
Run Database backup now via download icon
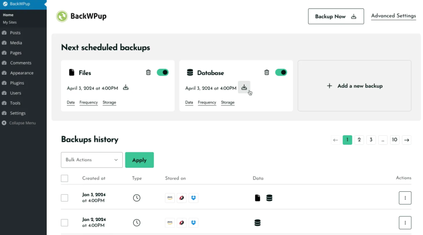click(244, 87)
